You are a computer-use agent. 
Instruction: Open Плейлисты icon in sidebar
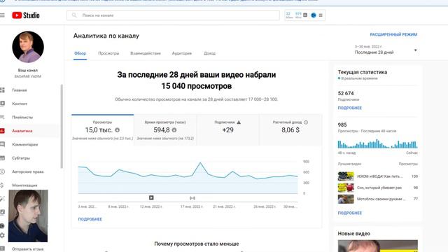pyautogui.click(x=2, y=117)
